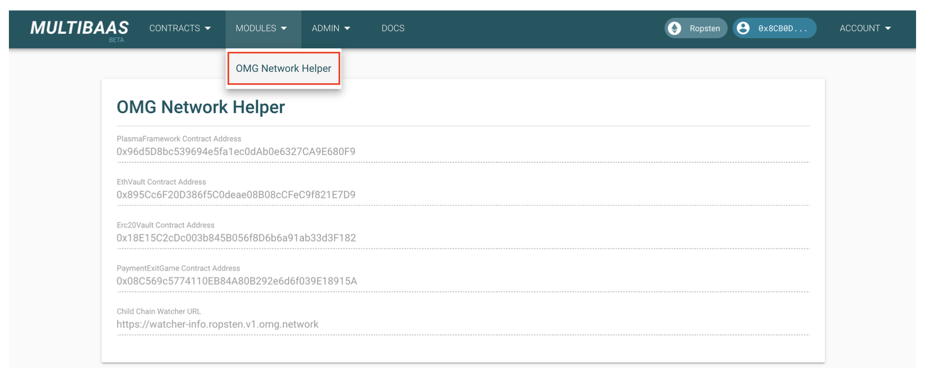Click the PlasmaFramework Contract Address field
926x381 pixels.
coord(463,152)
